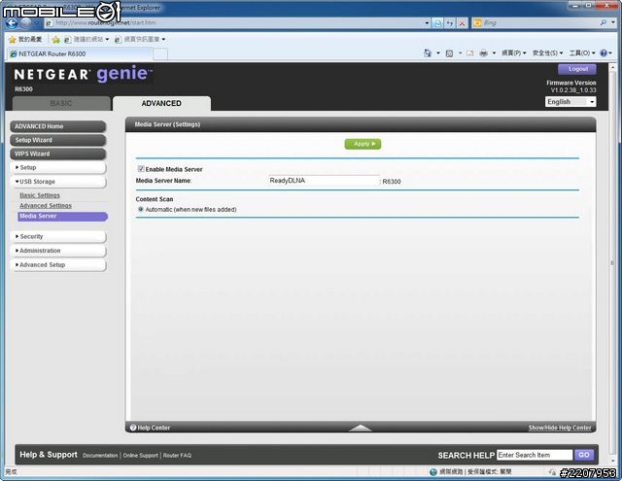This screenshot has width=622, height=481.
Task: Open the Online Support link
Action: point(140,456)
